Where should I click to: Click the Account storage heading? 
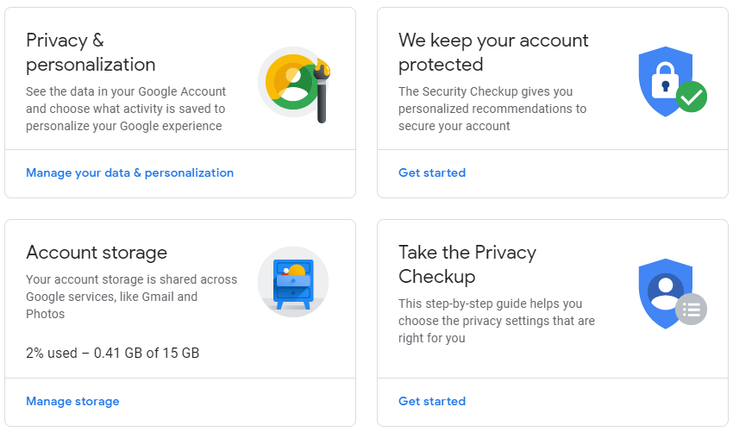click(x=97, y=253)
